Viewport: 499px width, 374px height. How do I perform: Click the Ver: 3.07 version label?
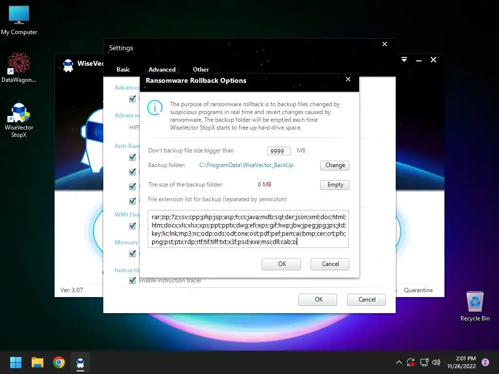(72, 290)
